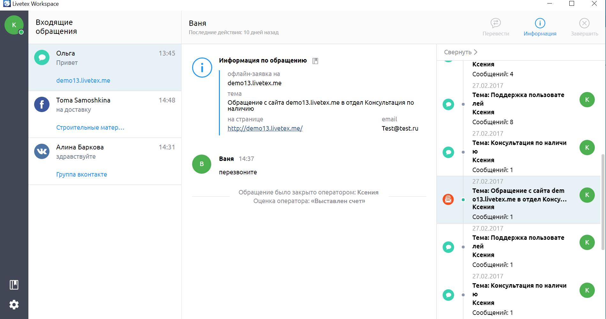
Task: Open operator K profile avatar in sidebar
Action: (x=14, y=25)
